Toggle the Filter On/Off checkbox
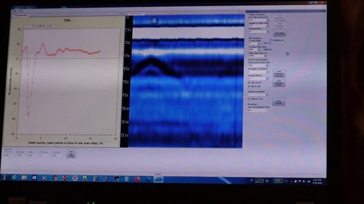The image size is (364, 204). pyautogui.click(x=249, y=83)
